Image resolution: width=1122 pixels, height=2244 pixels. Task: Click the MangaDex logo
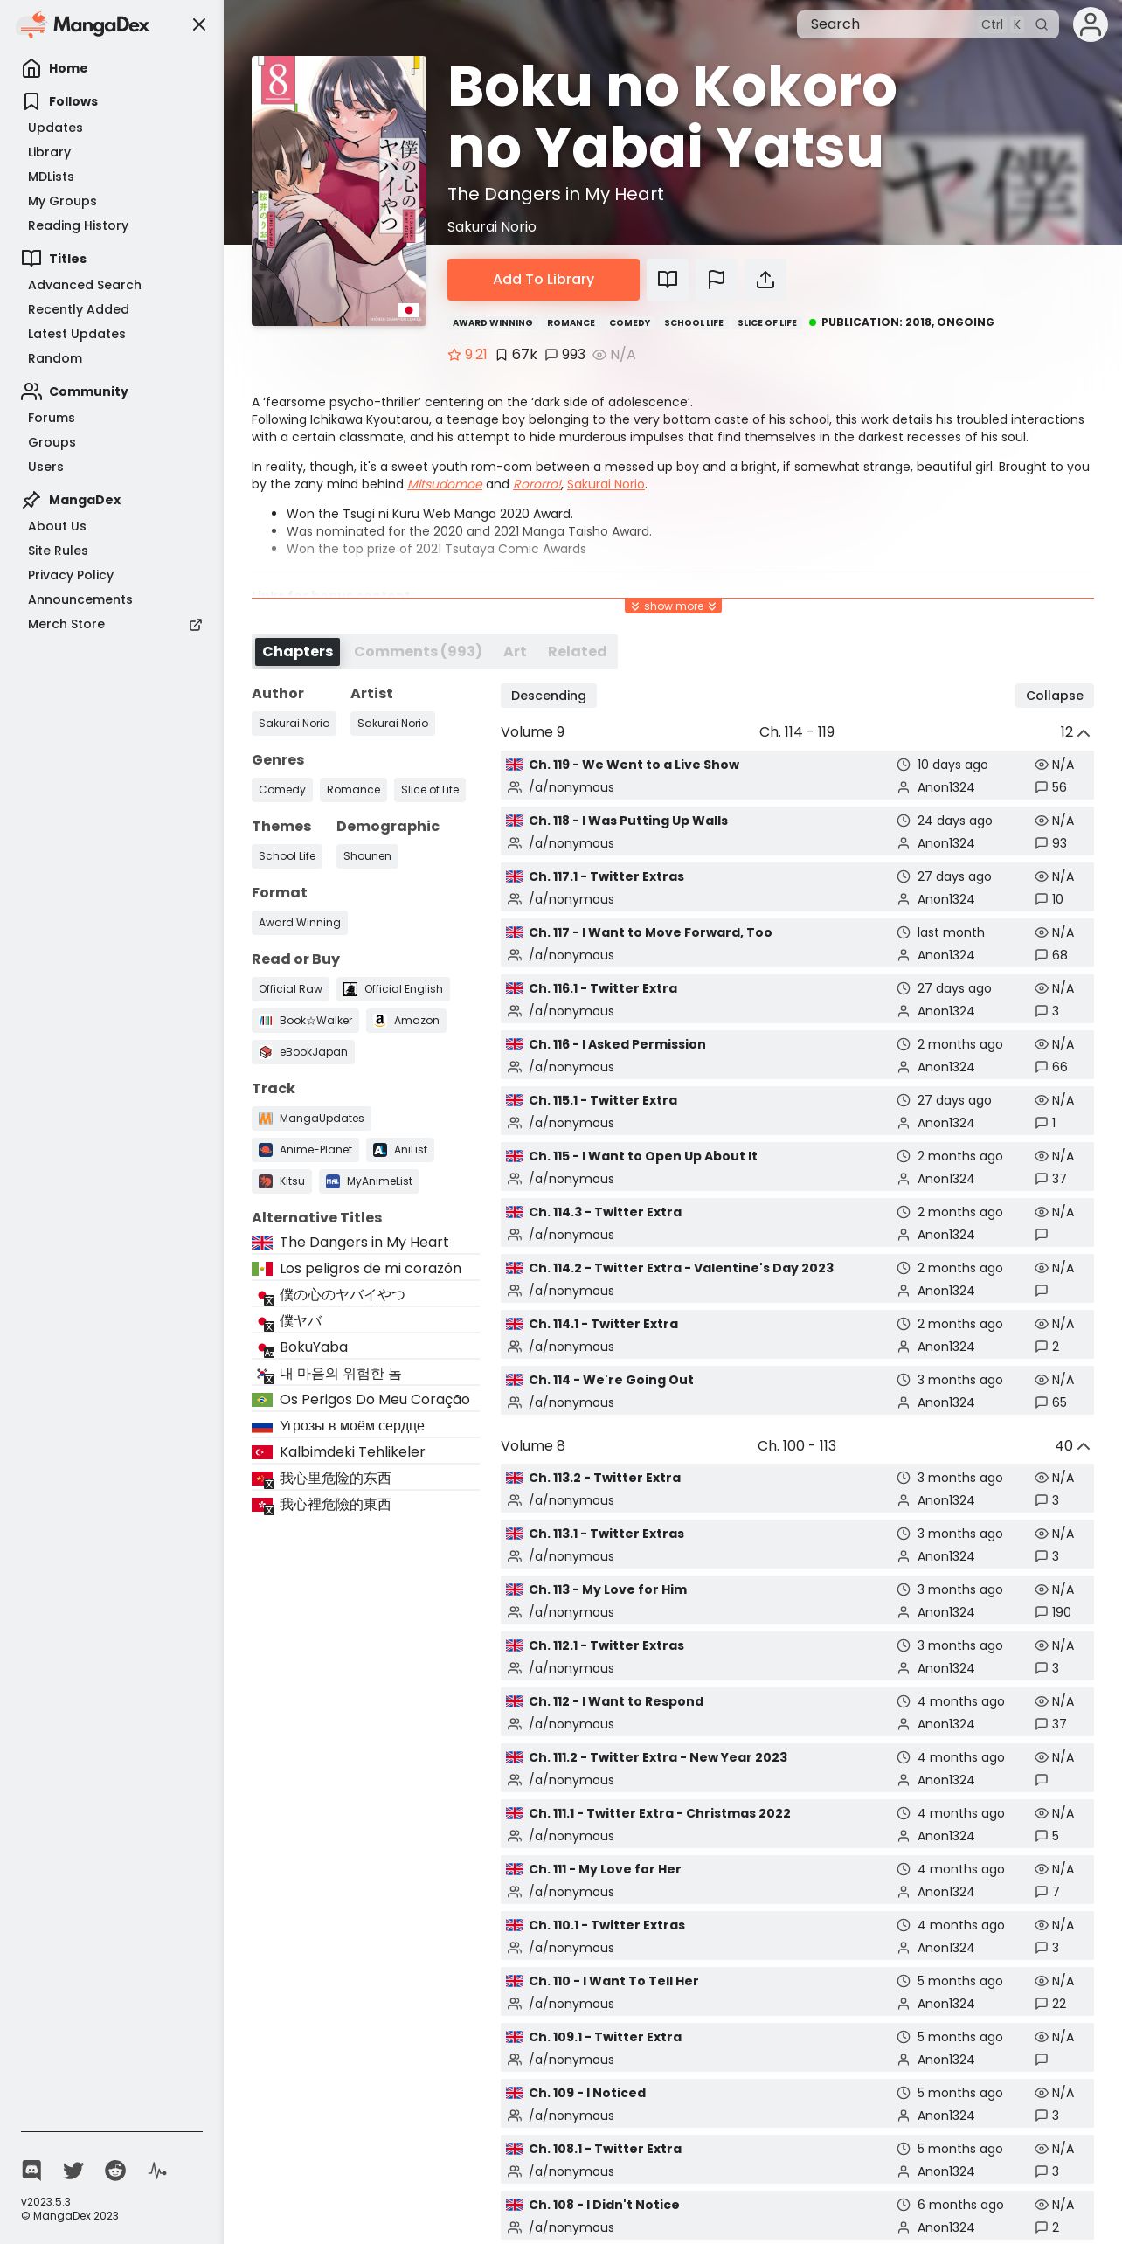coord(83,24)
